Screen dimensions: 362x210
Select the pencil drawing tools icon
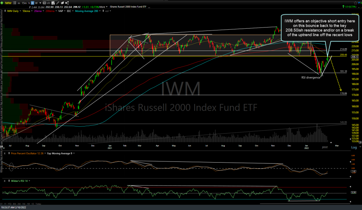tap(58, 3)
